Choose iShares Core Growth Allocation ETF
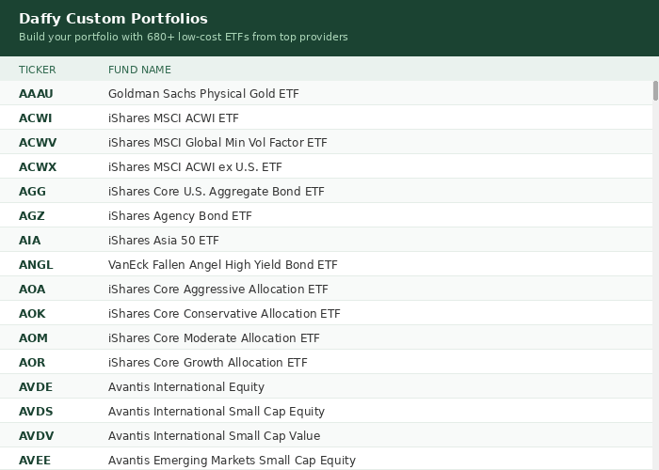The image size is (659, 470). coord(207,363)
